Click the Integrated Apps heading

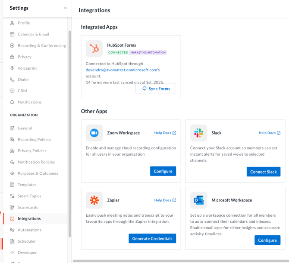[99, 27]
